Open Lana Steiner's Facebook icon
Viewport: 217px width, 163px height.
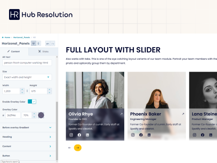click(x=203, y=135)
